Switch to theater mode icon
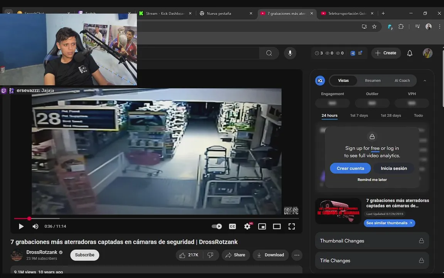444x278 pixels. tap(277, 226)
